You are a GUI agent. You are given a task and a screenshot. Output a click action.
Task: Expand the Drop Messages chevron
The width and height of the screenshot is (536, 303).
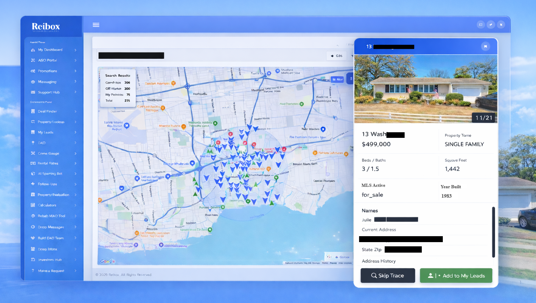[75, 227]
